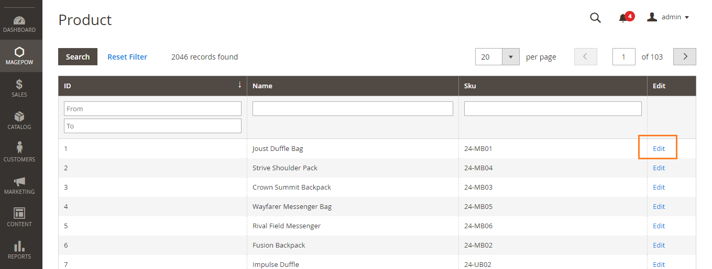712x269 pixels.
Task: Click the Reset Filter link
Action: pyautogui.click(x=127, y=57)
